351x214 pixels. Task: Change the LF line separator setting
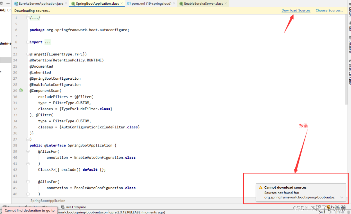[330, 212]
